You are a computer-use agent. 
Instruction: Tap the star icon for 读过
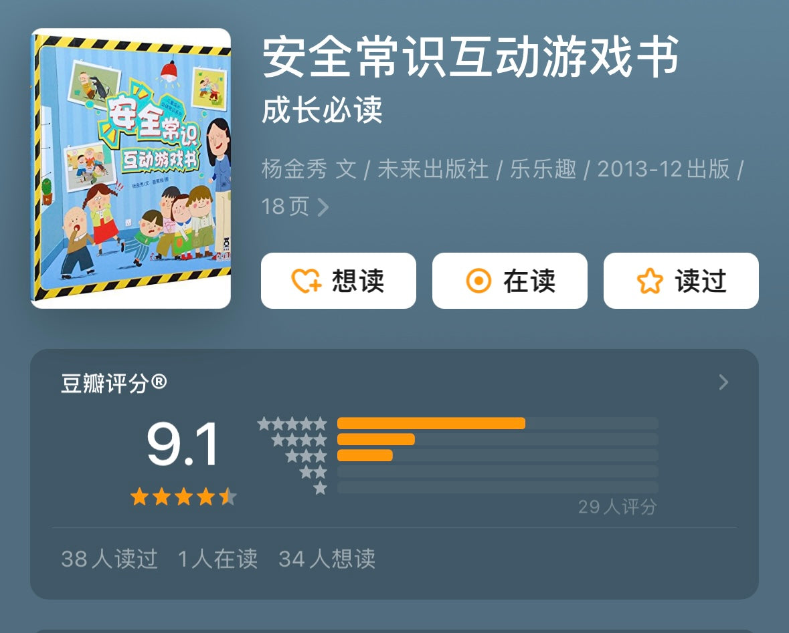[650, 281]
